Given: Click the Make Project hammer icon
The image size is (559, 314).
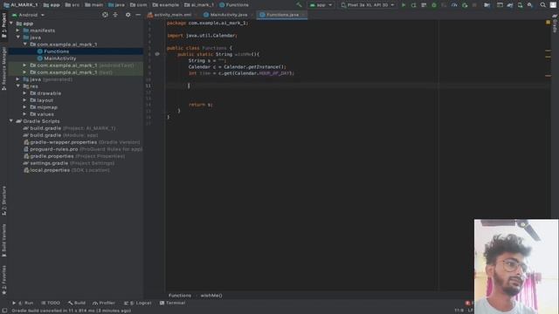Looking at the screenshot, I should click(x=299, y=5).
